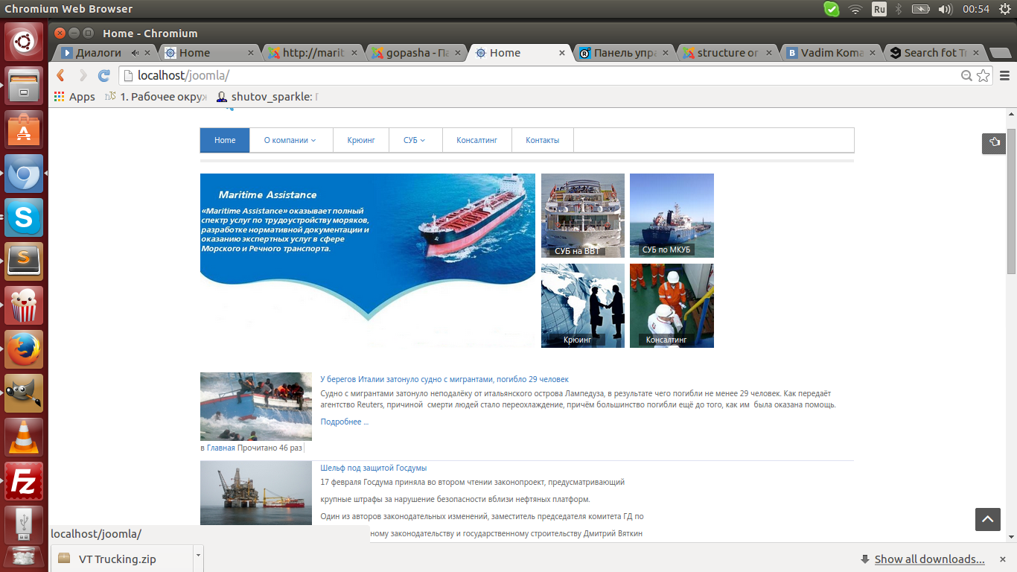Open the Контакты menu item
The height and width of the screenshot is (572, 1017).
pyautogui.click(x=542, y=140)
